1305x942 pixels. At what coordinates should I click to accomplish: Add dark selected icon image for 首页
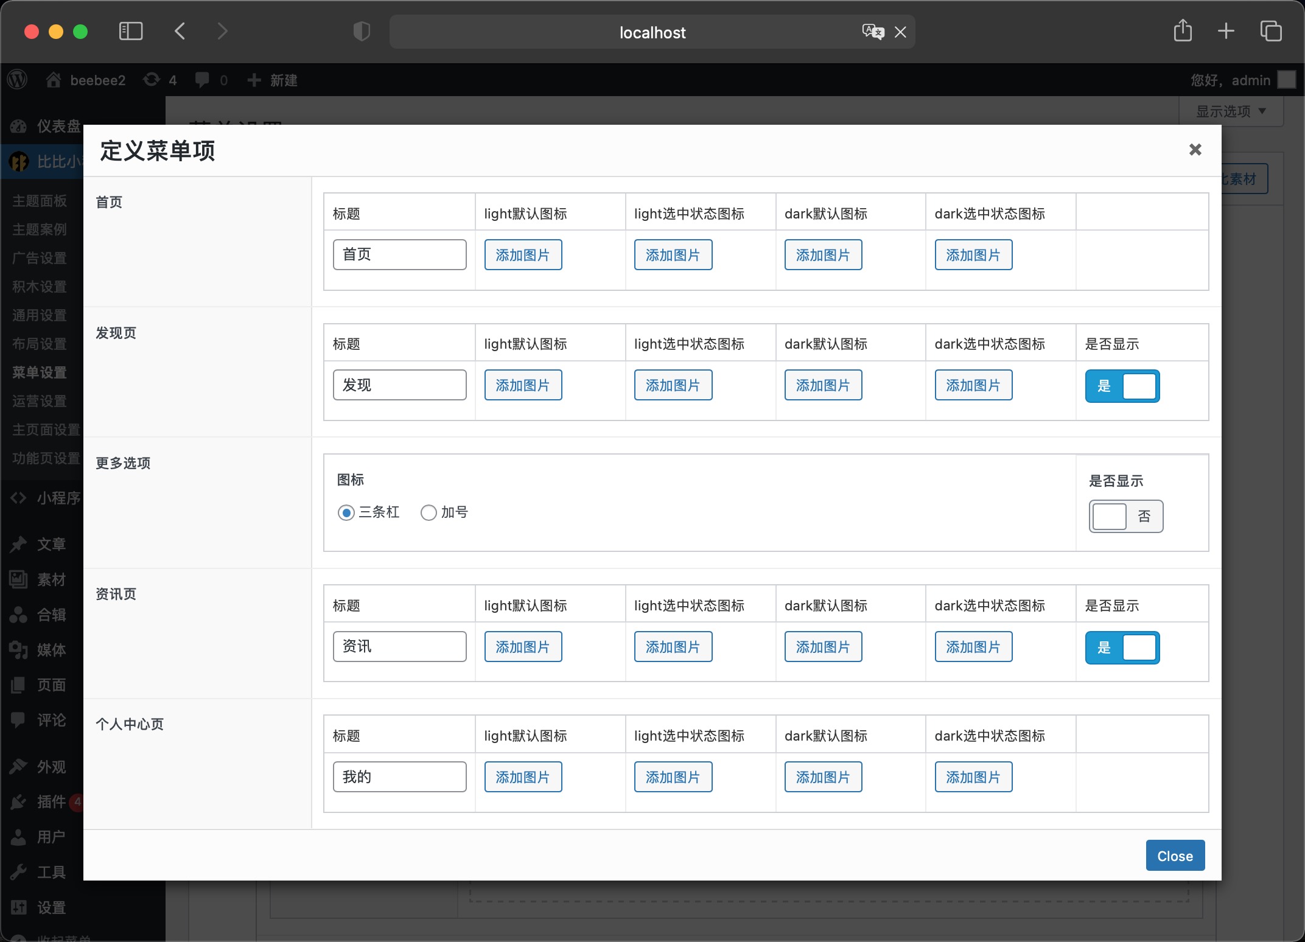point(973,254)
